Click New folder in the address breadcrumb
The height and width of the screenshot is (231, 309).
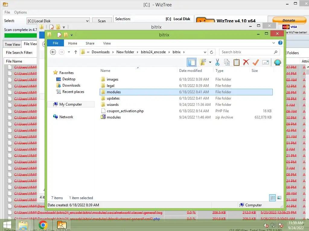point(125,52)
